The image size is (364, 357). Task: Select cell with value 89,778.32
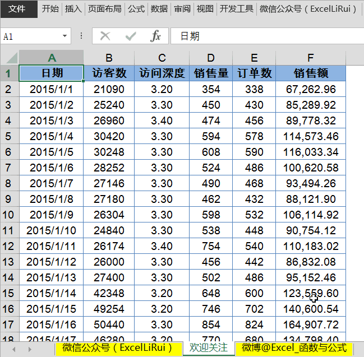click(311, 120)
